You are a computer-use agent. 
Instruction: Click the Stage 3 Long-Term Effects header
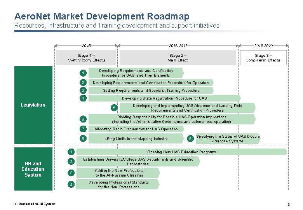(263, 58)
